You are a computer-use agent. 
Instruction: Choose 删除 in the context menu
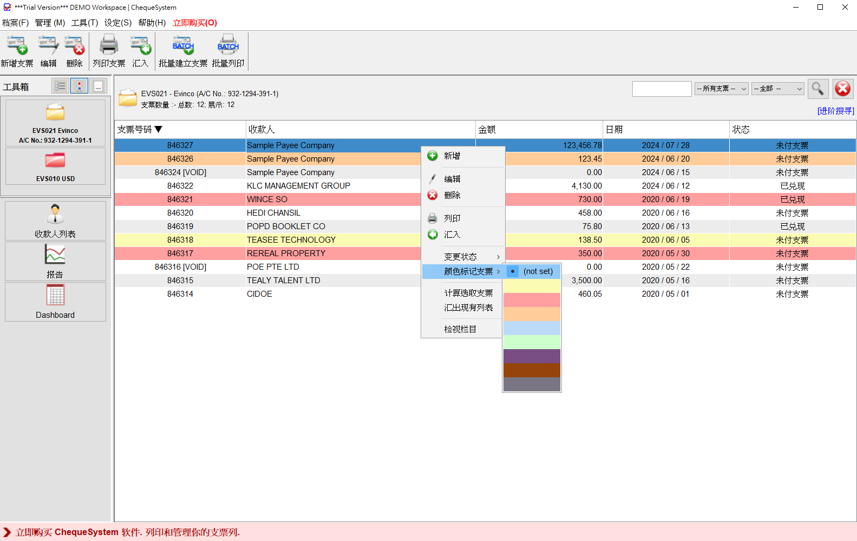pyautogui.click(x=463, y=195)
